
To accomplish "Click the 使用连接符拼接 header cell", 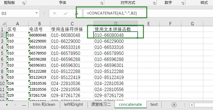I will click(72, 29).
